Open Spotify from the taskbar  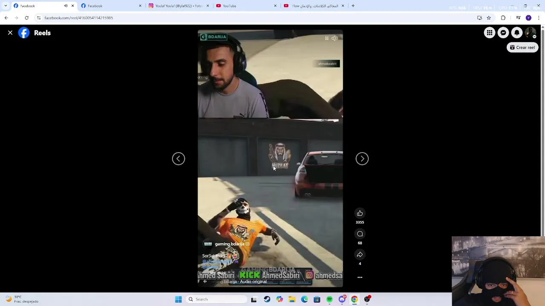(x=330, y=299)
